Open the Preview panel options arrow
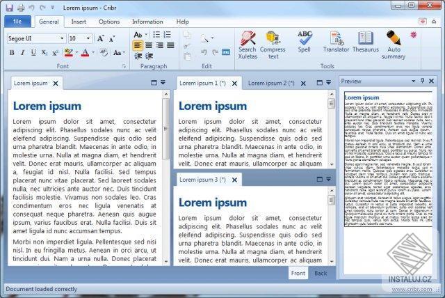445x298 pixels. 414,81
